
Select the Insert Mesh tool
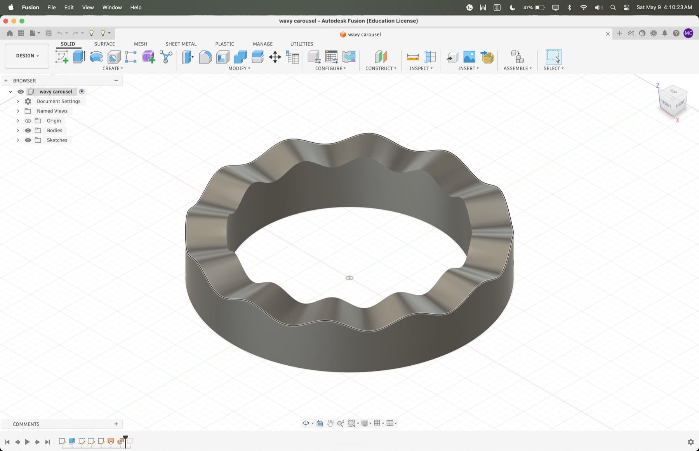[x=487, y=57]
